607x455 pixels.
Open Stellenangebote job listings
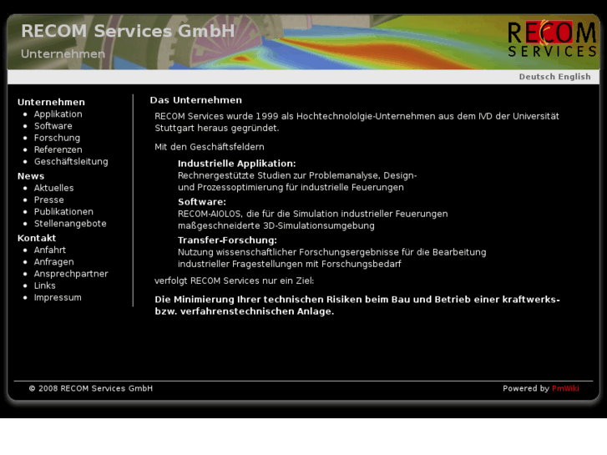[70, 224]
